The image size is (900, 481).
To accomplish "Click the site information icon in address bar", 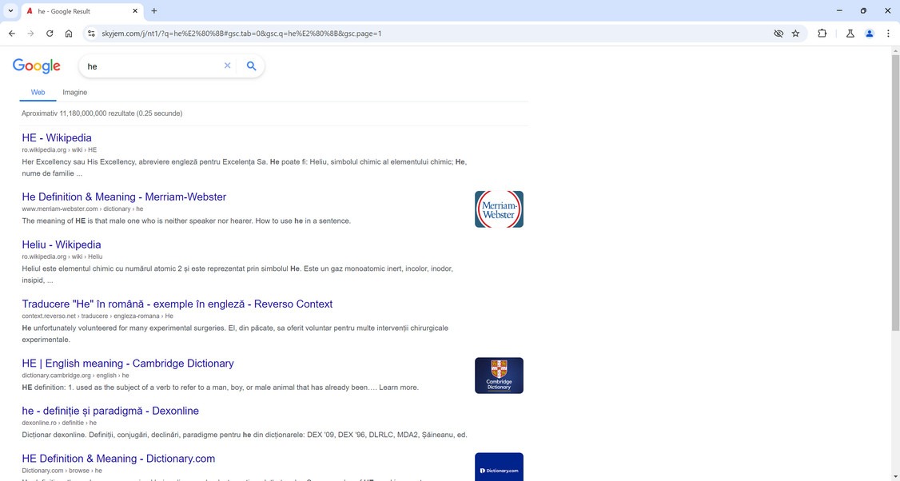I will click(x=91, y=33).
